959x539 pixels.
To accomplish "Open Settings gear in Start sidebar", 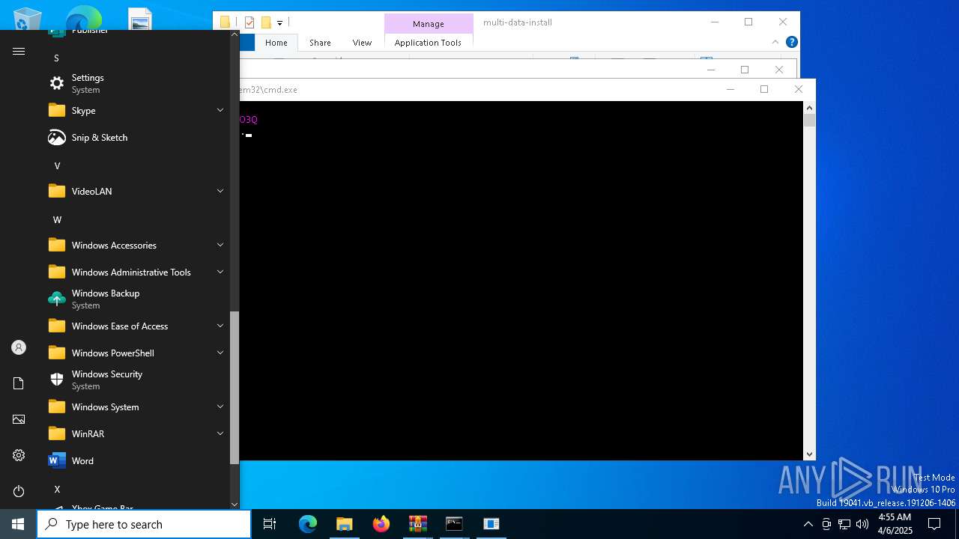I will 19,455.
